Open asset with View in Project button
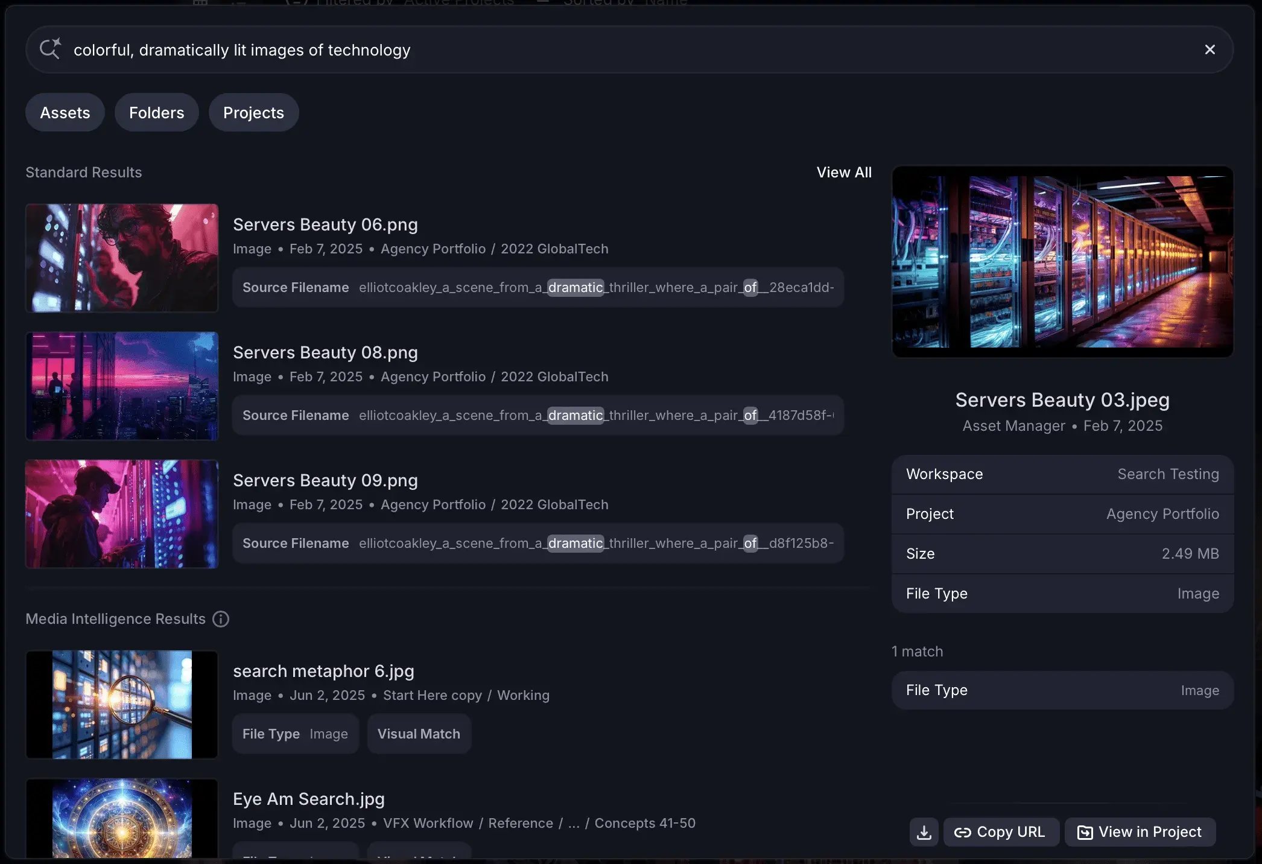The width and height of the screenshot is (1262, 864). point(1140,832)
